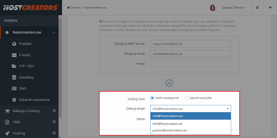Click the DOMOV sidebar heading
277x138 pixels.
(11, 21)
